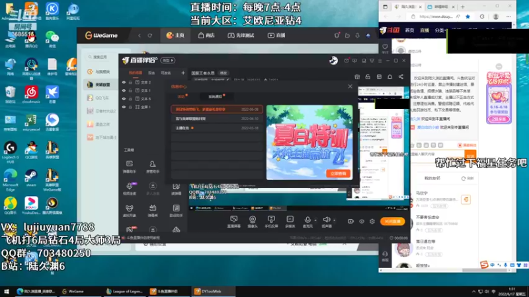This screenshot has height=297, width=529.
Task: Expand speaker options arrow
Action: pos(335,220)
